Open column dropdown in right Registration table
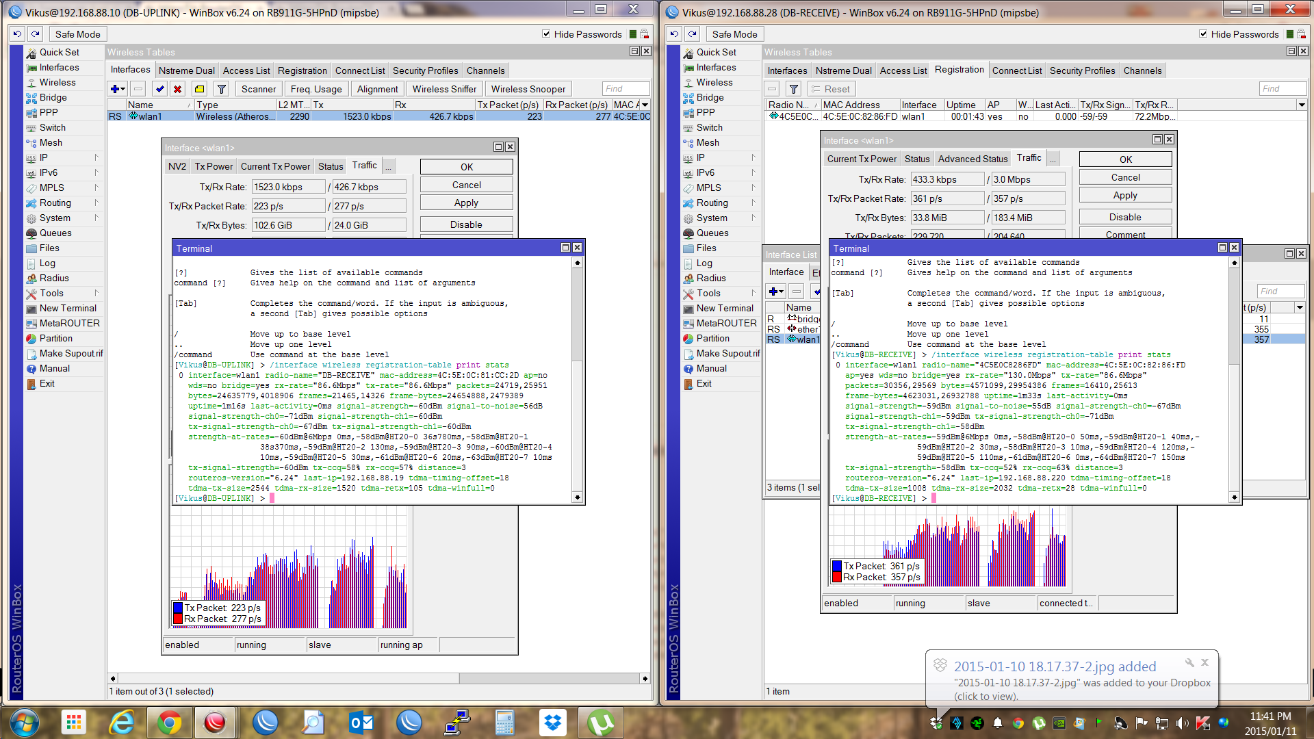 [x=1301, y=105]
